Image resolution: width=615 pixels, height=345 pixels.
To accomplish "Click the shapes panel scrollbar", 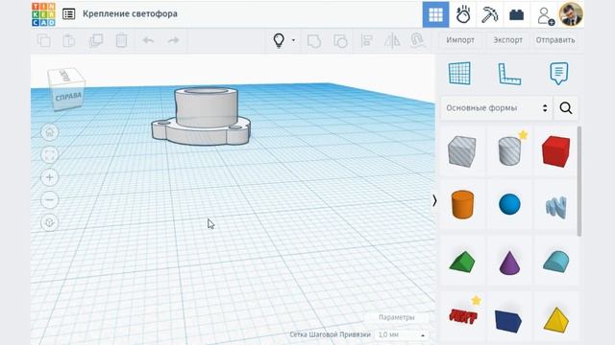I will 579,181.
